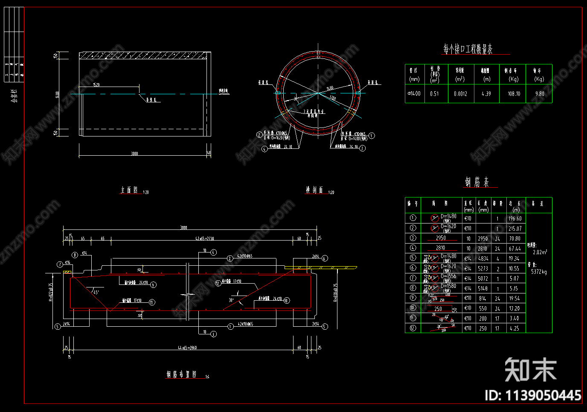Select the 0.0012 cell in quantity table

(460, 93)
